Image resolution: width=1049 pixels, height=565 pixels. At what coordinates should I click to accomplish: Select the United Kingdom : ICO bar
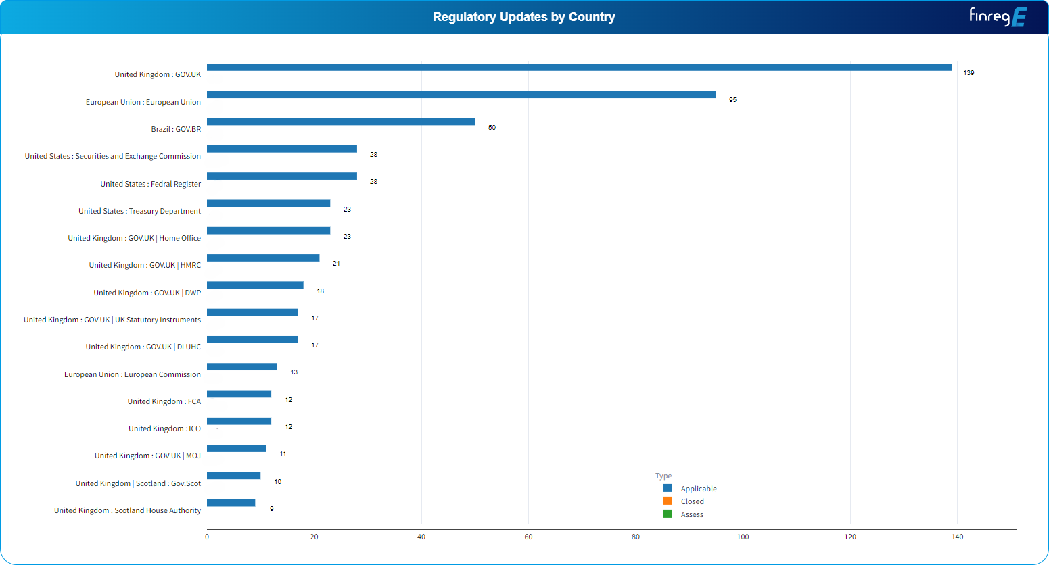(239, 421)
